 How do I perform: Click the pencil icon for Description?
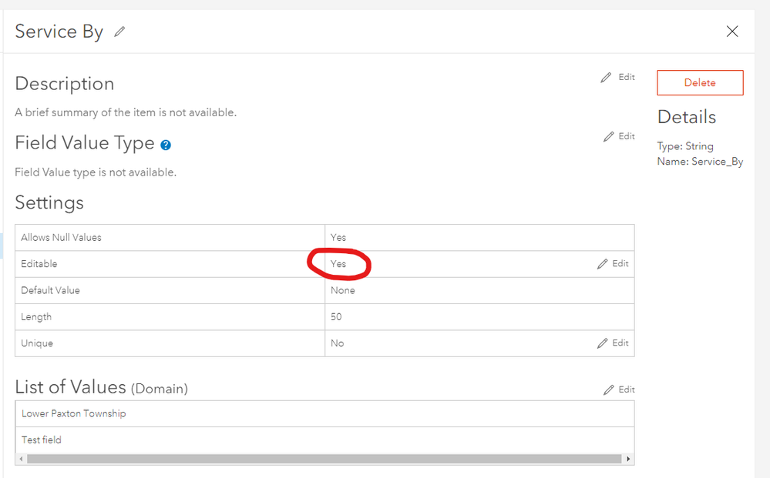[606, 78]
